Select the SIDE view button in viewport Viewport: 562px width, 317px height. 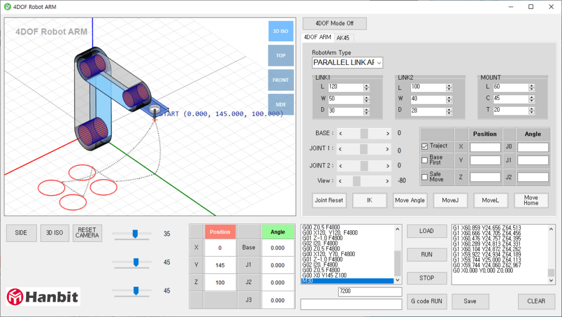[x=280, y=104]
